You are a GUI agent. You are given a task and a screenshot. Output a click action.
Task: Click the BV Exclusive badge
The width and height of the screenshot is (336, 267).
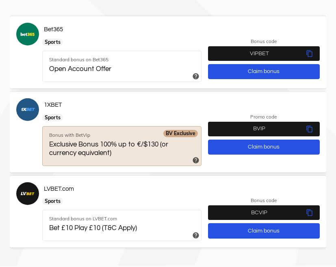pyautogui.click(x=180, y=133)
